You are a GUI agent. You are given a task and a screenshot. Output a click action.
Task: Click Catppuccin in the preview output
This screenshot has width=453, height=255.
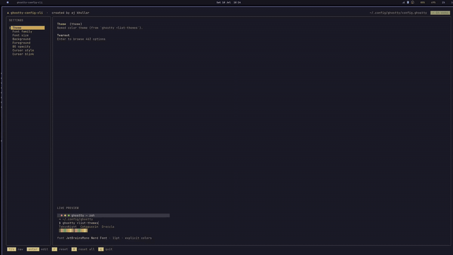tap(89, 227)
